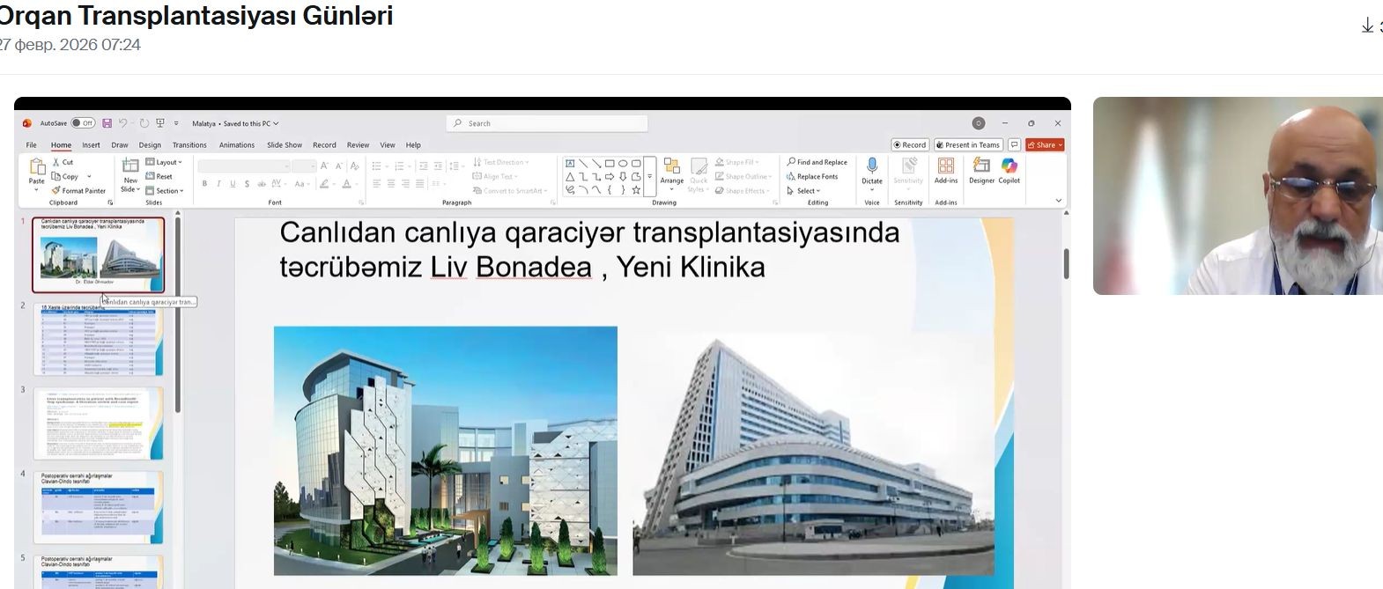
Task: Open the comments pane icon
Action: pyautogui.click(x=1015, y=145)
